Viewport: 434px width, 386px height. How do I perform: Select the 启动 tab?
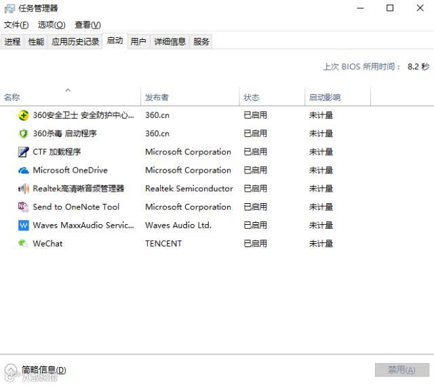tap(115, 41)
